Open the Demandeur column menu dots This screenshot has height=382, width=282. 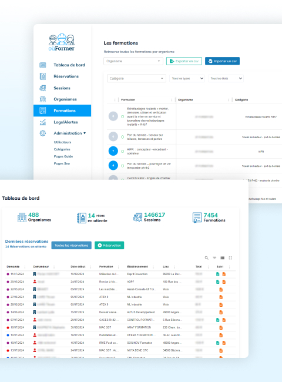point(54,267)
